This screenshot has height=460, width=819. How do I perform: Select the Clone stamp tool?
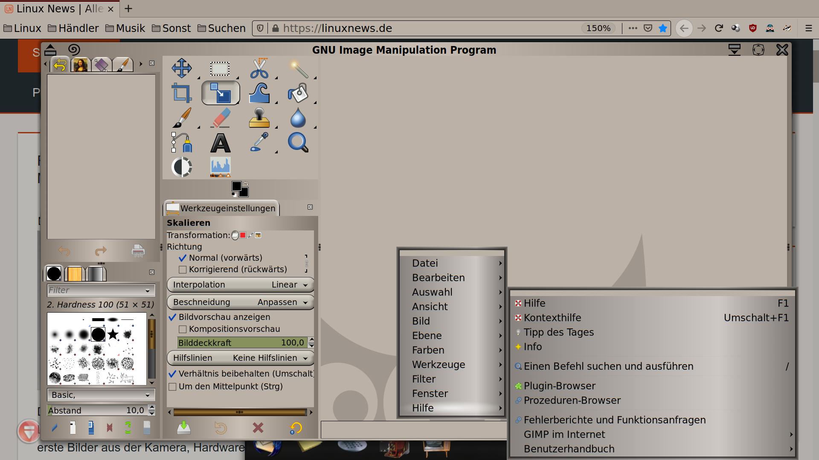tap(259, 118)
